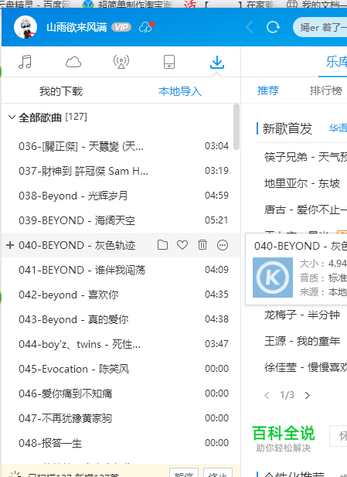The height and width of the screenshot is (477, 347).
Task: Select song 044-boy'z、twins 死性
Action: 121,344
